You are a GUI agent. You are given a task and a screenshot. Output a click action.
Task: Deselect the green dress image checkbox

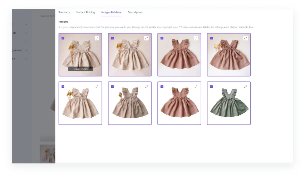[x=211, y=87]
